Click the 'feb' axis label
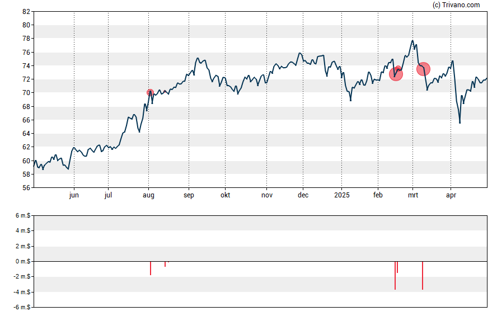The height and width of the screenshot is (316, 497). coord(378,195)
